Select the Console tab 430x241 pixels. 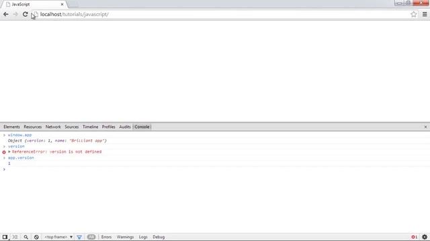[x=142, y=127]
